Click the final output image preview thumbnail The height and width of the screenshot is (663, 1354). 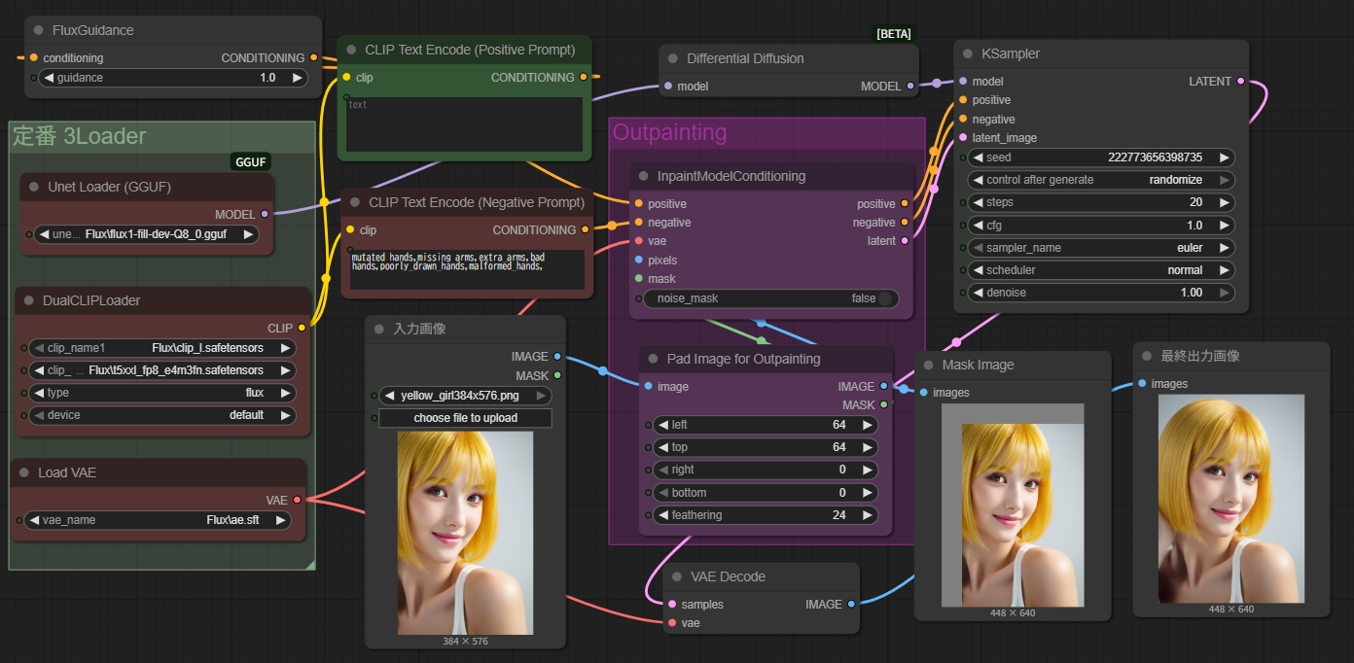coord(1230,498)
